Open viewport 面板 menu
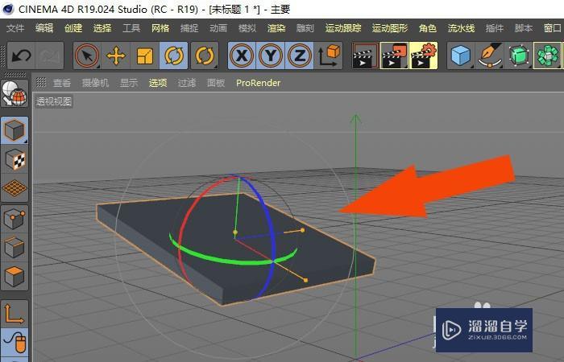Image resolution: width=564 pixels, height=362 pixels. click(216, 83)
